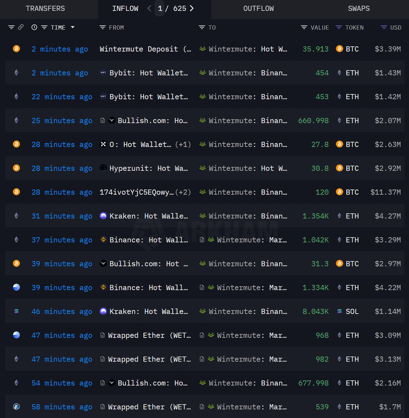The width and height of the screenshot is (409, 418).
Task: Click Base chain icon in 968 ETH row
Action: [x=16, y=335]
